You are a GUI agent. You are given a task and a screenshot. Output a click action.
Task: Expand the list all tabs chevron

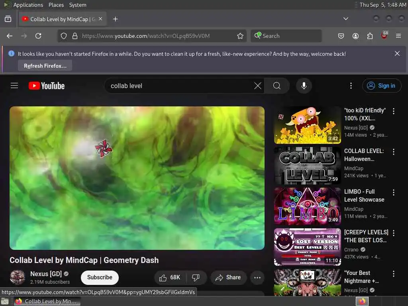[x=345, y=19]
